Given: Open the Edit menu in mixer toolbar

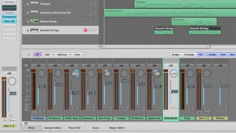Looking at the screenshot, I should pos(49,54).
